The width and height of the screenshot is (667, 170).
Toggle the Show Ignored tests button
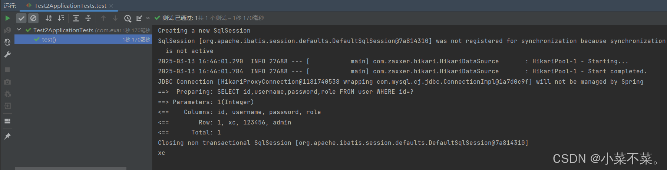click(x=33, y=18)
